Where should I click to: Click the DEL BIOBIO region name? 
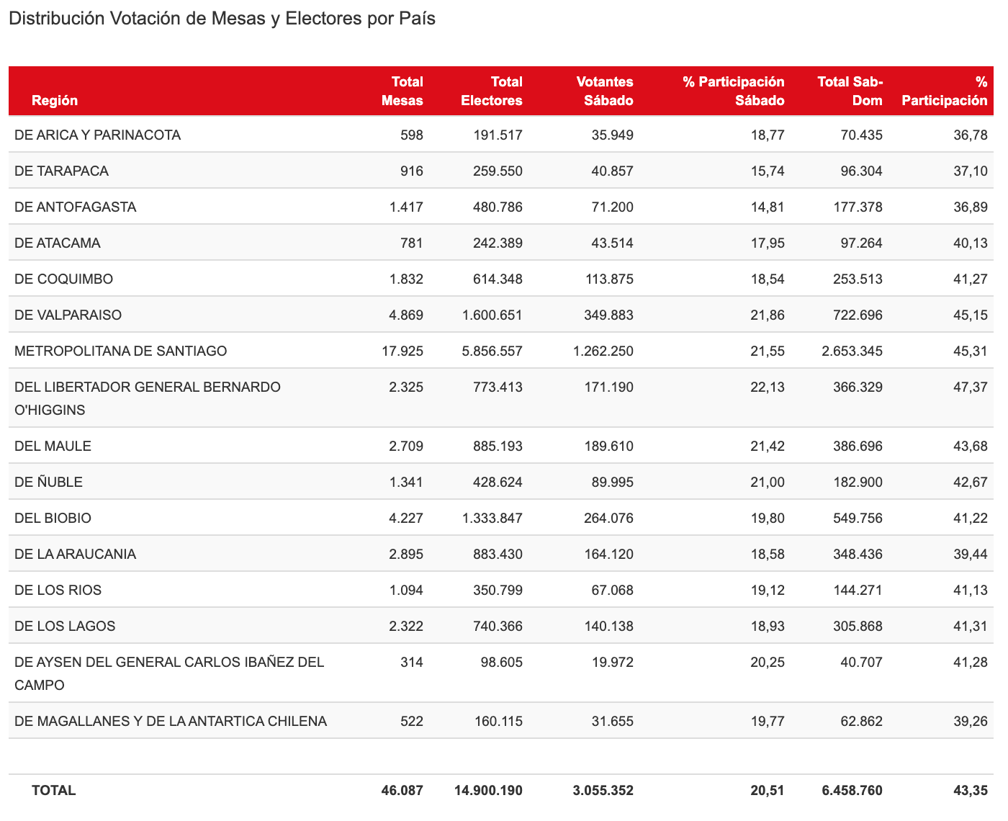(x=53, y=518)
